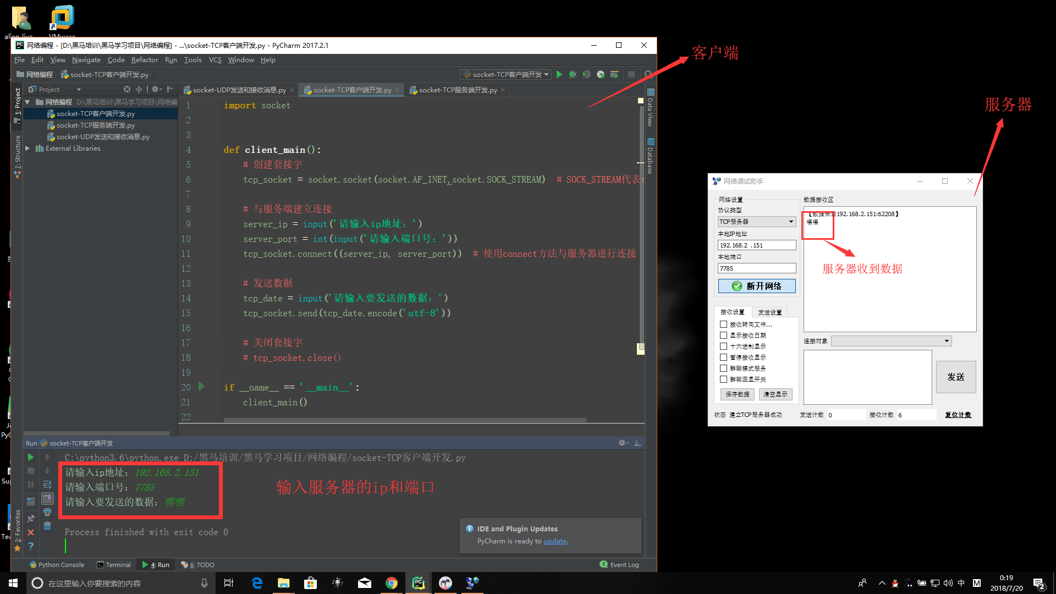Viewport: 1056px width, 594px height.
Task: Click the Profile run icon
Action: 601,74
